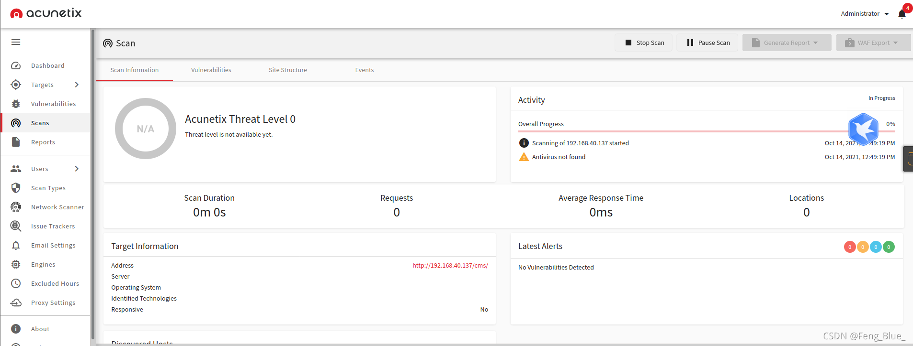The height and width of the screenshot is (346, 913).
Task: Open Scan Types in sidebar
Action: point(45,188)
